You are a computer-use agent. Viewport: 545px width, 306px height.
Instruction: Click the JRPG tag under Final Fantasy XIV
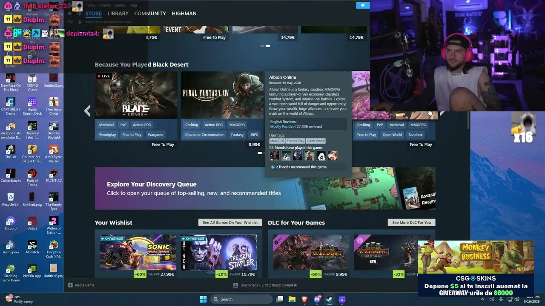point(254,135)
